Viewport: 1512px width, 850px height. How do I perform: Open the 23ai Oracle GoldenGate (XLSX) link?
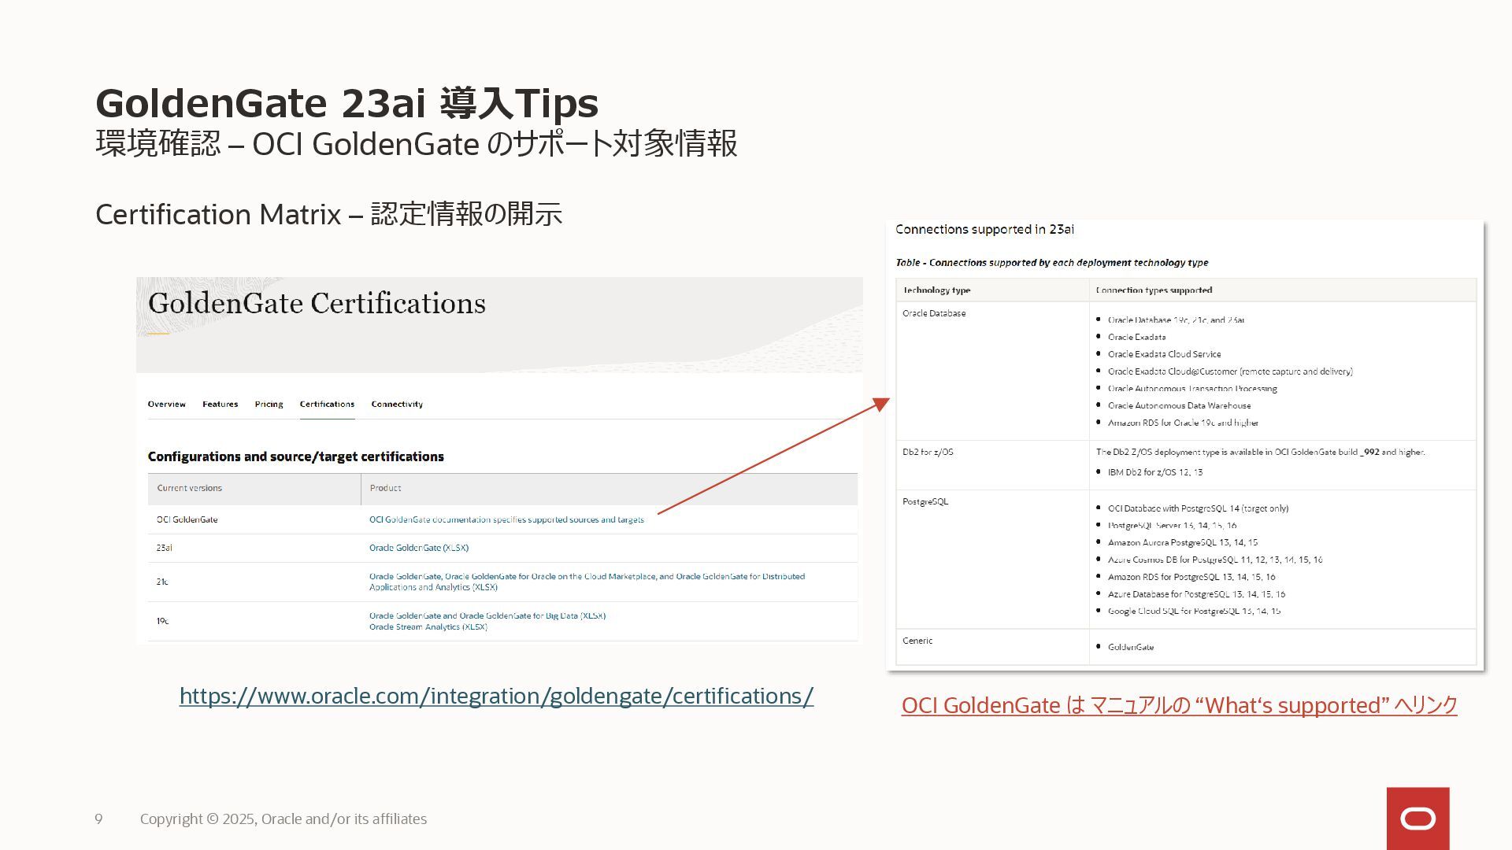coord(418,548)
